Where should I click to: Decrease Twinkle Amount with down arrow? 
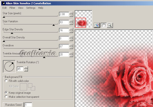(71, 55)
